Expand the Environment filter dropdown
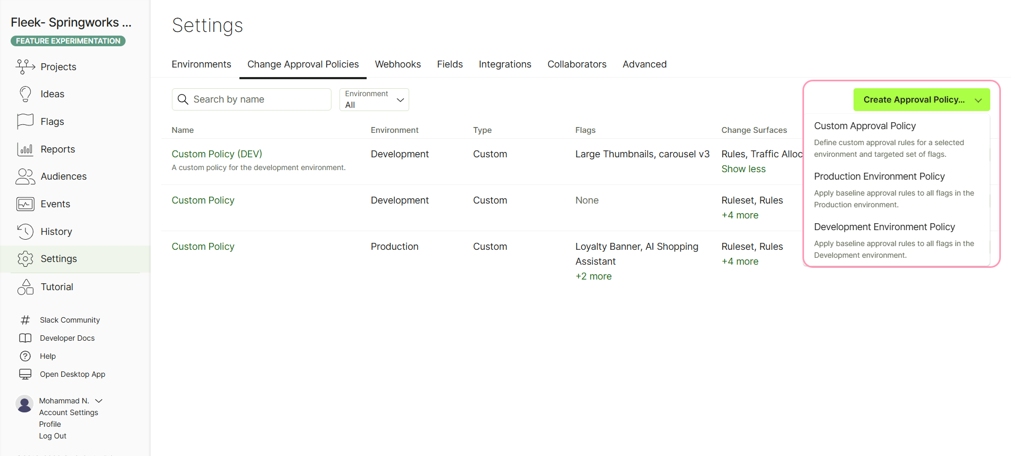Viewport: 1011px width, 456px height. 374,99
